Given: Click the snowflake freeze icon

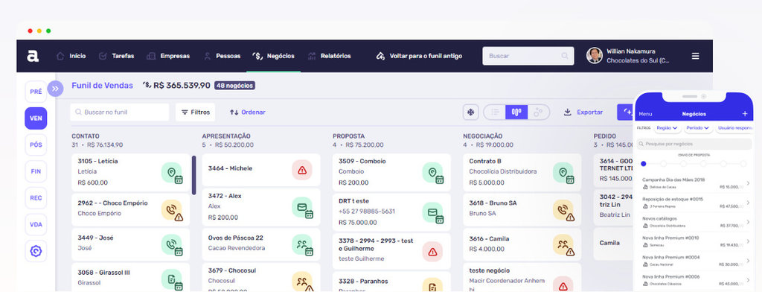Looking at the screenshot, I should (x=470, y=112).
